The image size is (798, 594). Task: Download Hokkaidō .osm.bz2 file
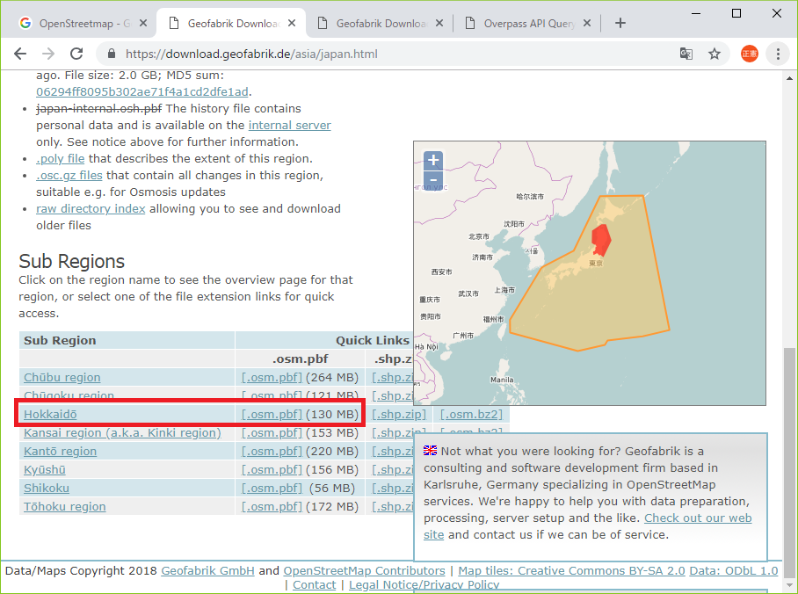(471, 415)
